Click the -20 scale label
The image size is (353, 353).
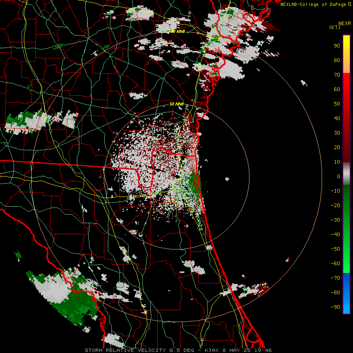tap(335, 206)
